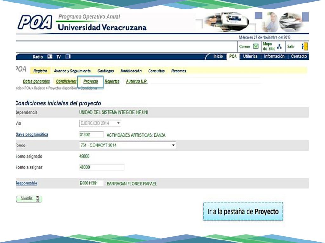Open the Autoriza U.R. subtab
Screen dimensions: 325x243
click(x=136, y=81)
